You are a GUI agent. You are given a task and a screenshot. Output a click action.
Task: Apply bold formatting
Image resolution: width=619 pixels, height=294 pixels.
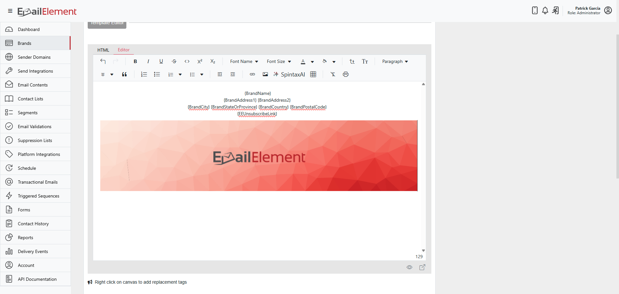point(135,61)
